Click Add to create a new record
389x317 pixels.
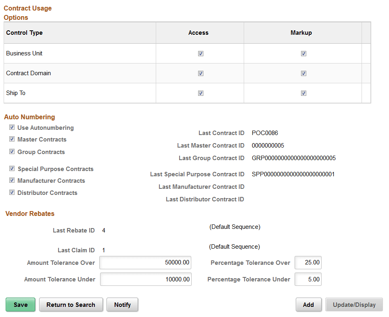tap(309, 304)
